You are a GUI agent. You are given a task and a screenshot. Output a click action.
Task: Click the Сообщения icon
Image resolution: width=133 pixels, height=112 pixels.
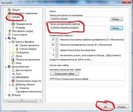click(13, 52)
